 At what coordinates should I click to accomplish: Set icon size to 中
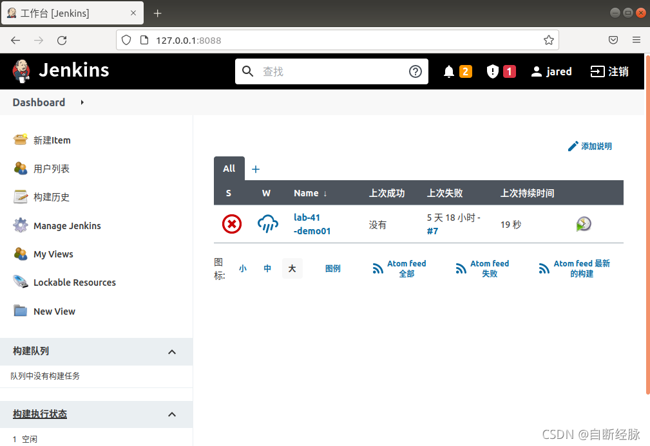(x=267, y=268)
